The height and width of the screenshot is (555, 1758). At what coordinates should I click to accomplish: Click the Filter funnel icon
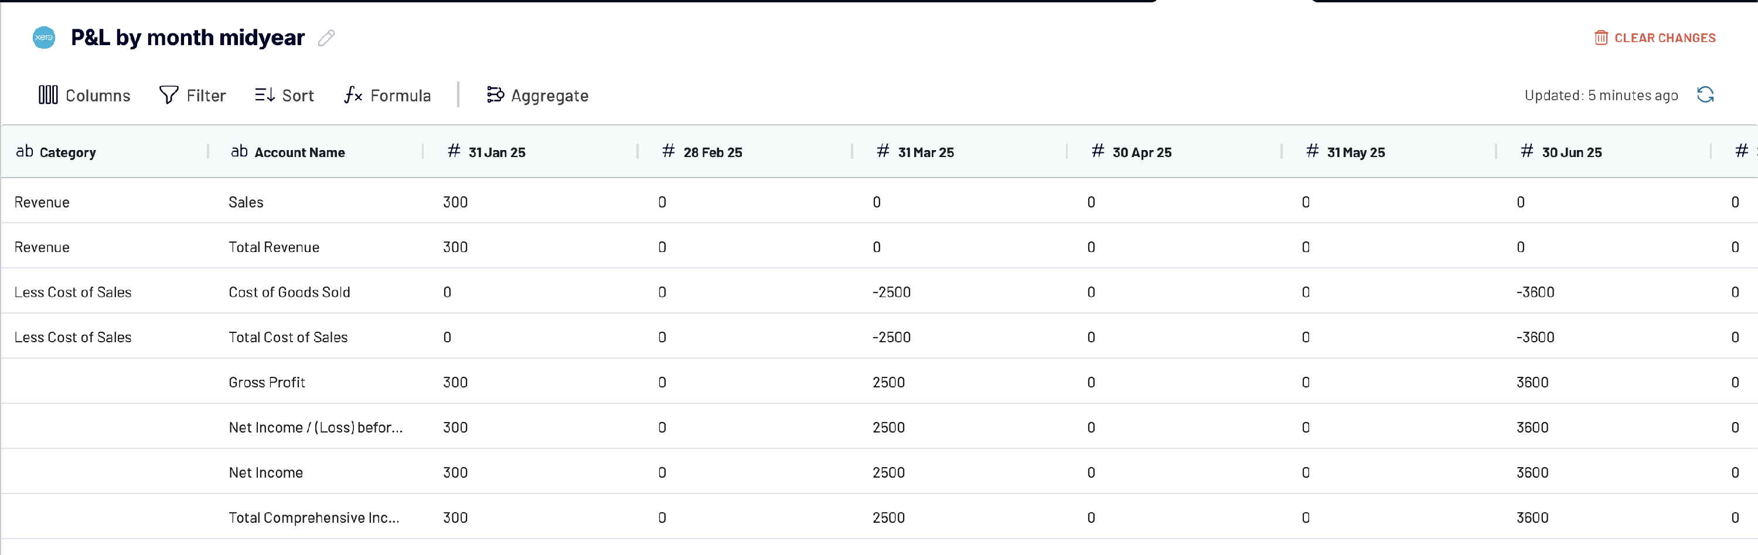[x=169, y=95]
